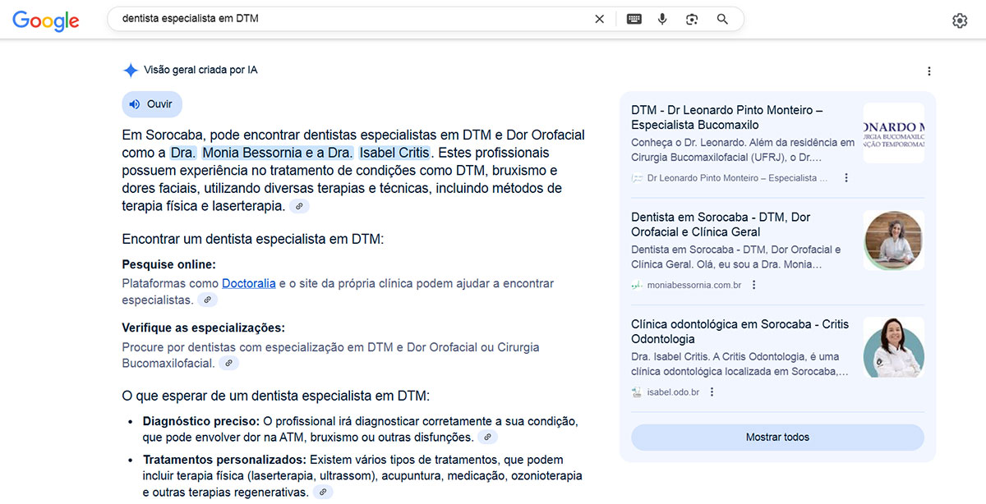Open source link chip after laserterapia paragraph
This screenshot has width=986, height=504.
300,207
